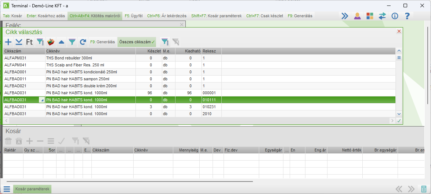
Task: Close the Fejléc panel
Action: [x=181, y=25]
